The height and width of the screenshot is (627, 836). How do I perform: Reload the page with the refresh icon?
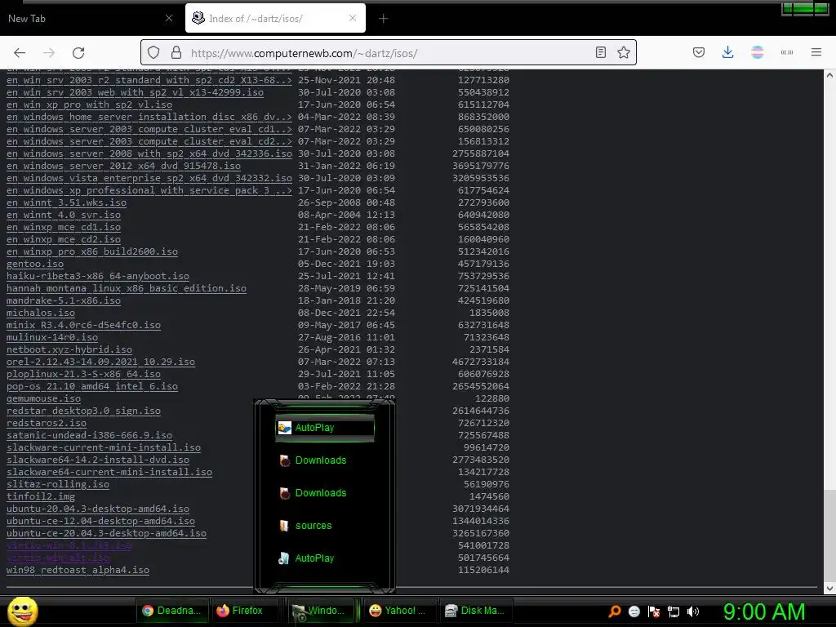pyautogui.click(x=78, y=53)
